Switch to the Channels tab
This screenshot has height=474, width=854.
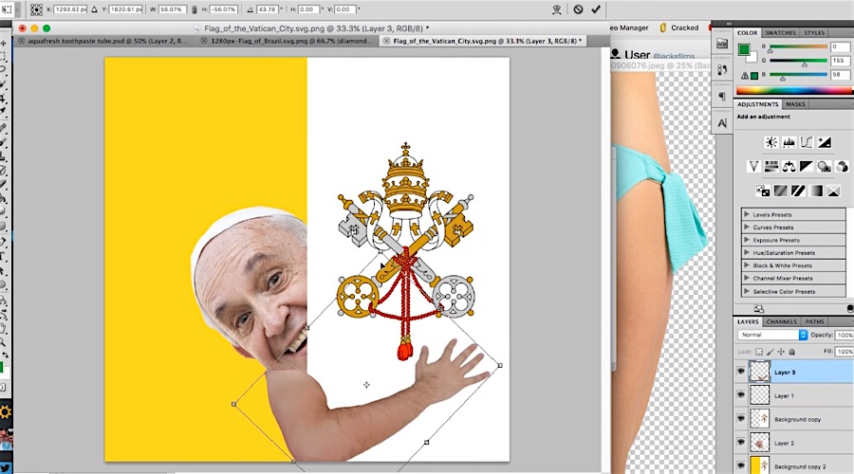click(x=782, y=321)
